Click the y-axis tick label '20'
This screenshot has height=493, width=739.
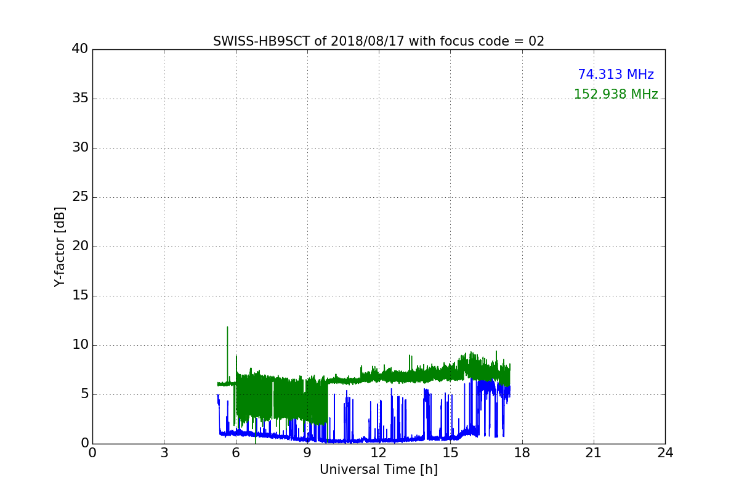[x=80, y=246]
